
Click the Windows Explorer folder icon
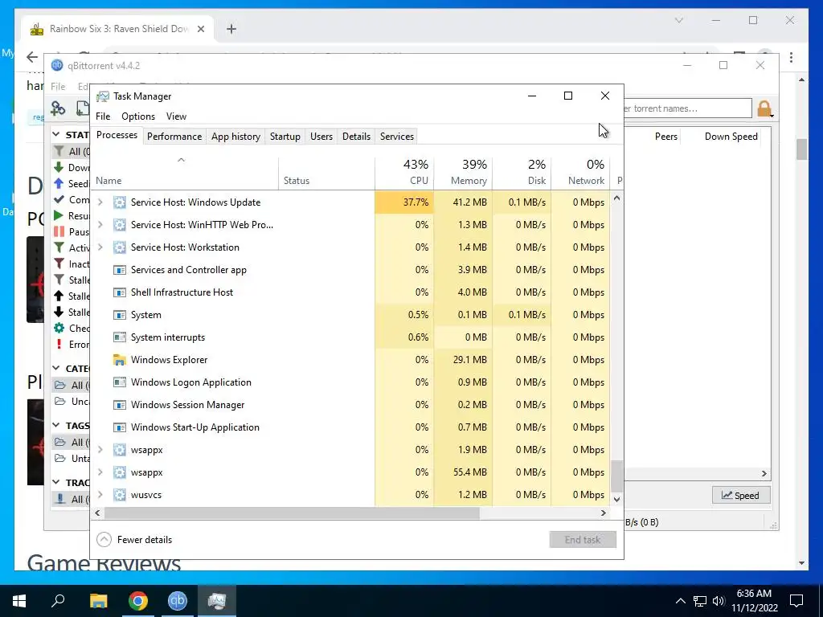pos(120,360)
